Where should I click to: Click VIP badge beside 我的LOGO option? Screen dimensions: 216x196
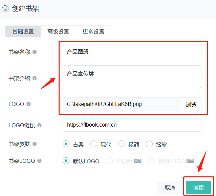[x=190, y=161]
